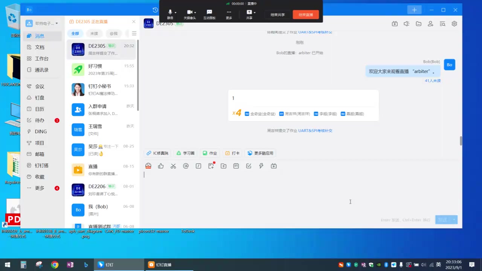482x271 pixels.
Task: Upload a file using folder upload icon
Action: (224, 166)
